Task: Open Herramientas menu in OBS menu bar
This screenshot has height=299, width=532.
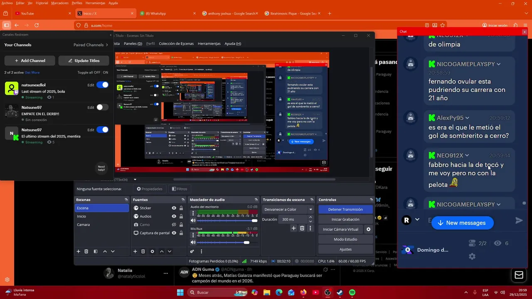Action: (x=209, y=44)
